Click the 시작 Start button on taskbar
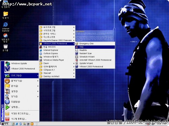This screenshot has width=169, height=126. coord(5,124)
